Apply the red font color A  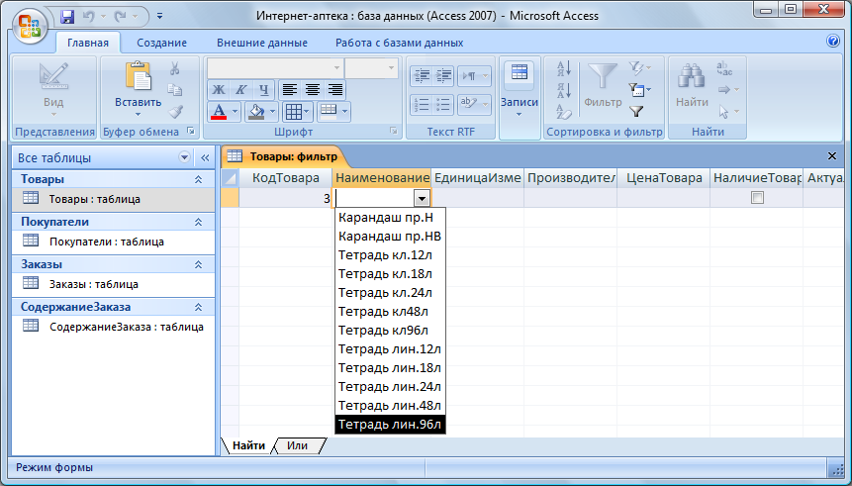[219, 112]
